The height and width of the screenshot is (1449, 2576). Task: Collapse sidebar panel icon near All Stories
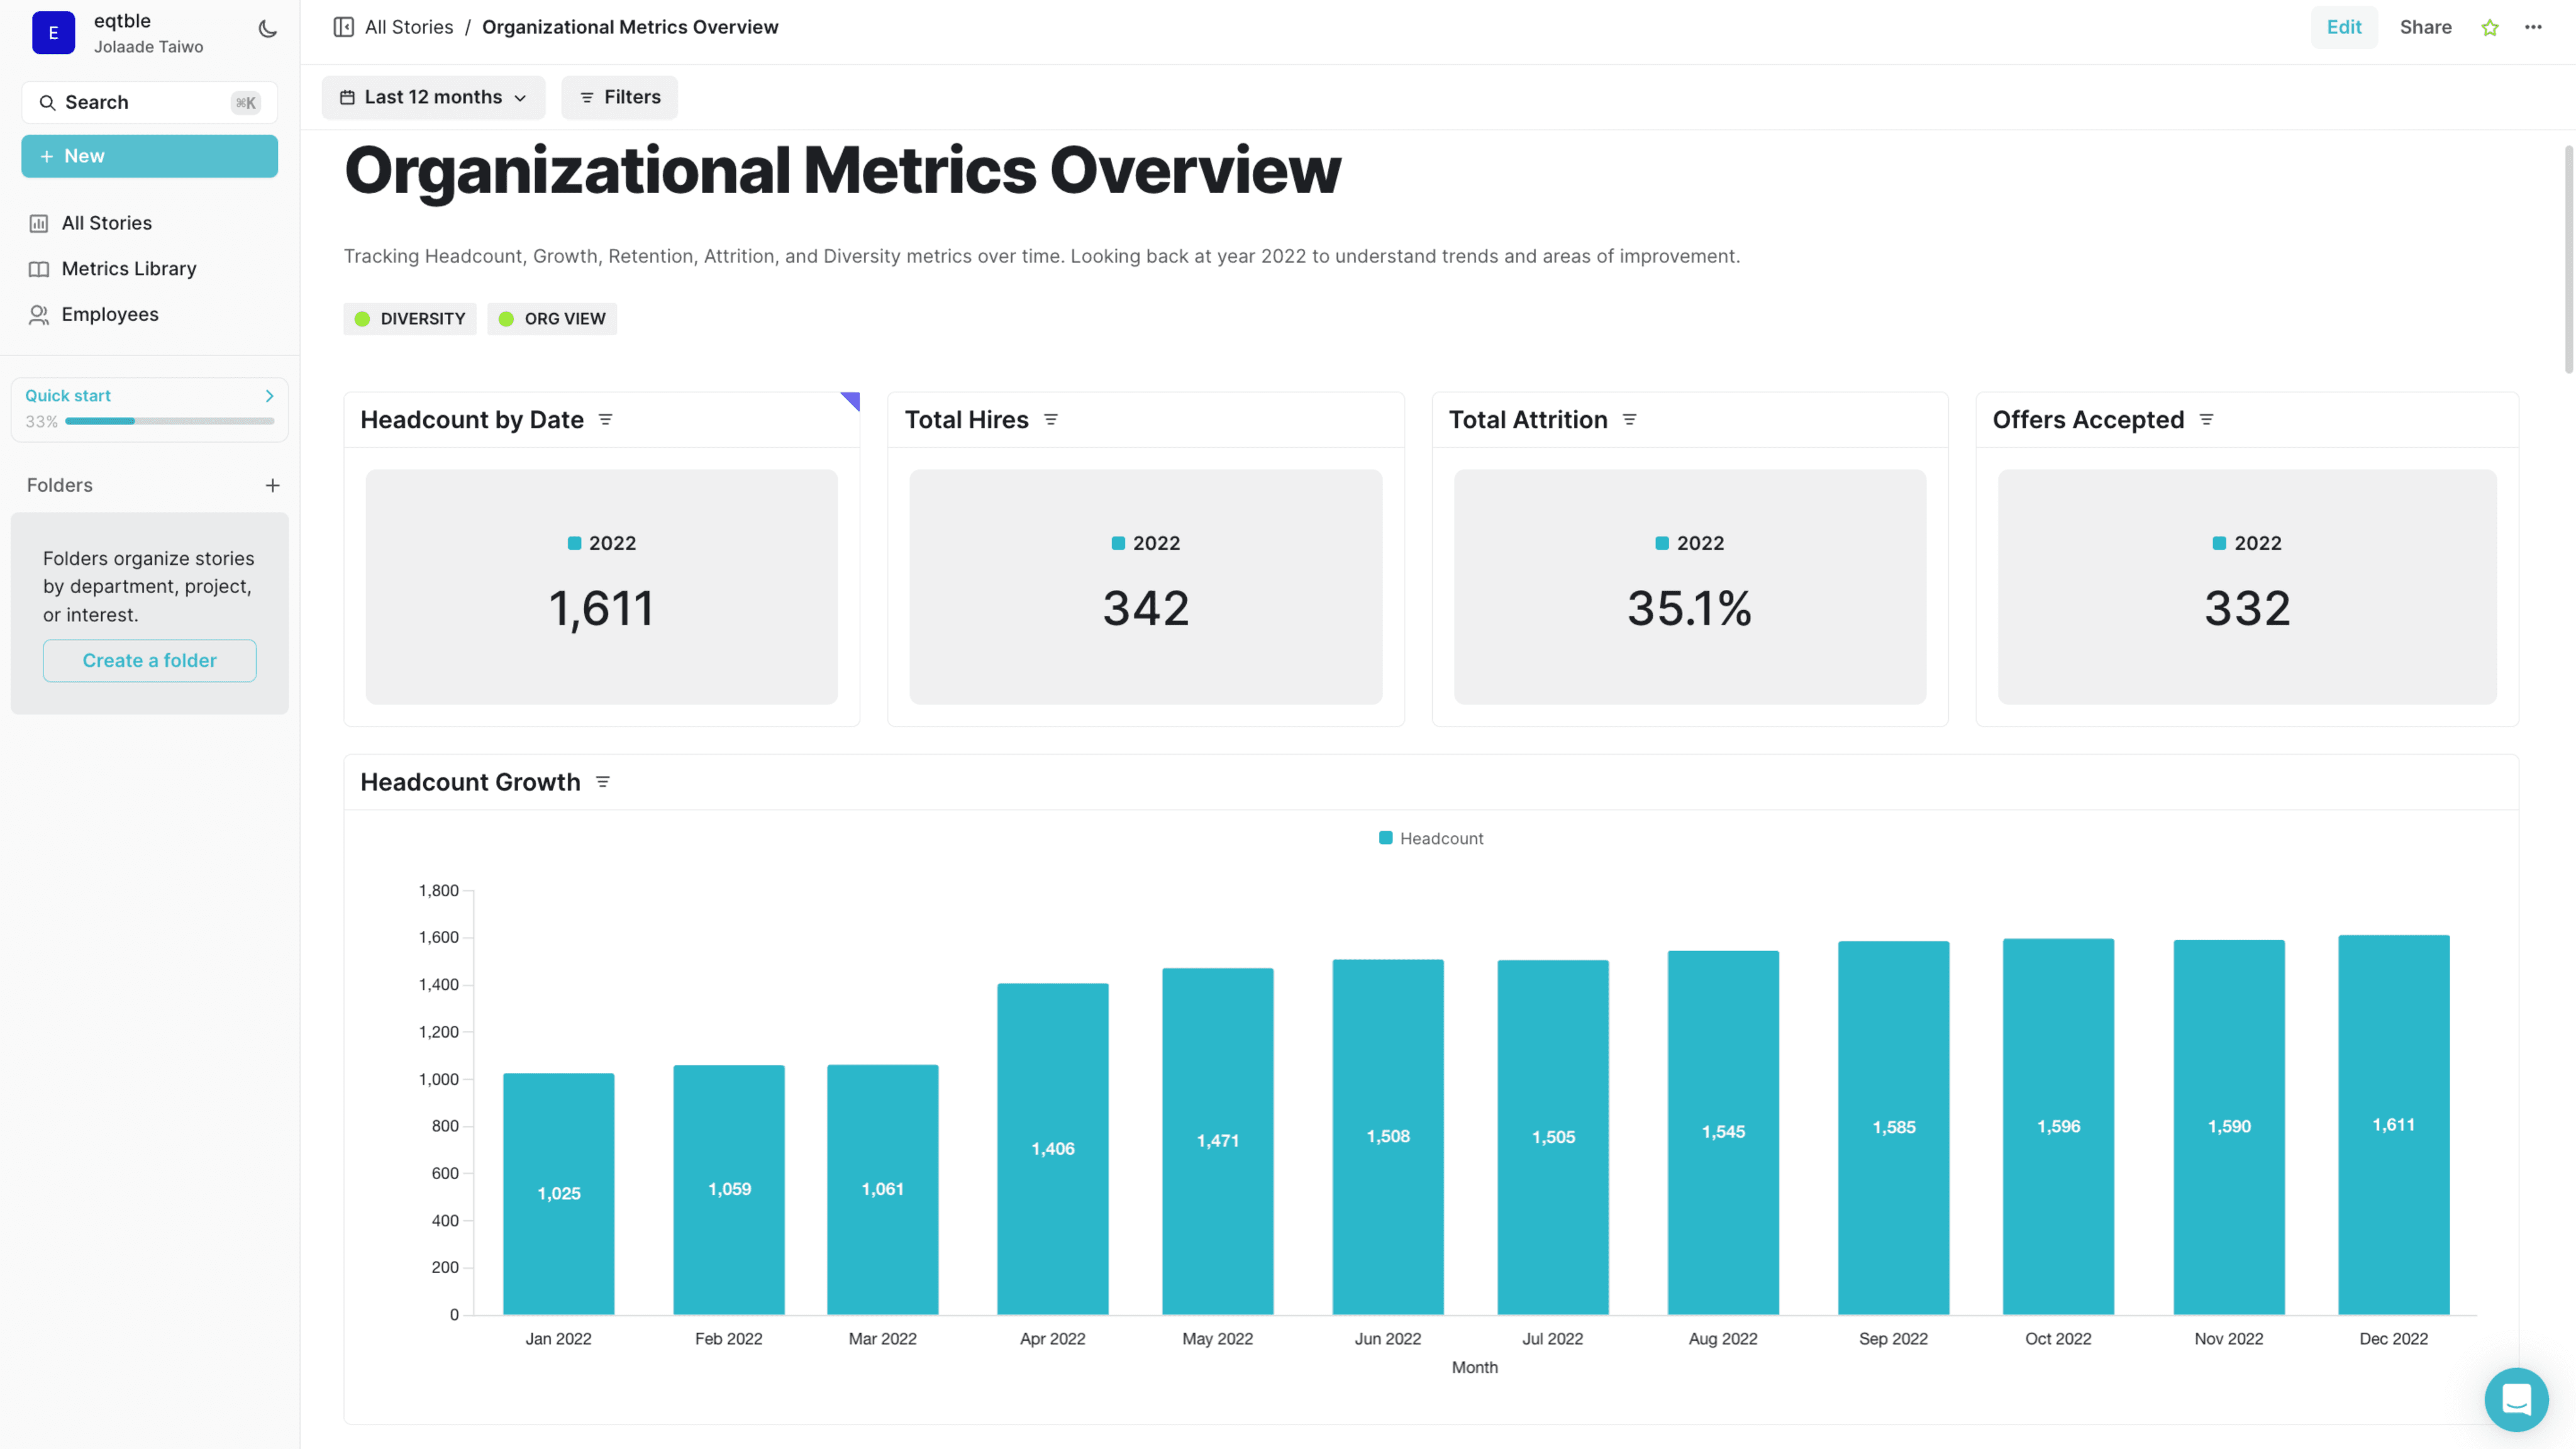click(x=343, y=27)
